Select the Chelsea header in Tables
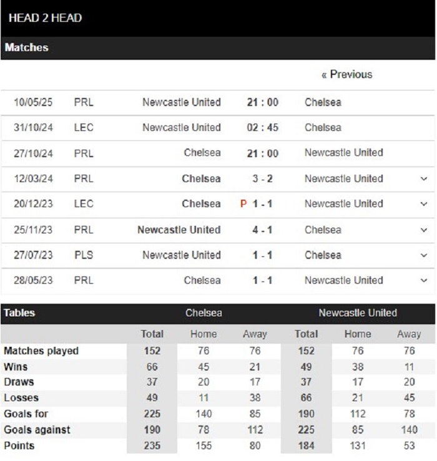Viewport: 437px width, 461px height. [x=204, y=313]
